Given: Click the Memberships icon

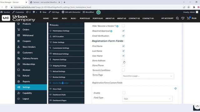Looking at the screenshot, I should (x=19, y=64).
